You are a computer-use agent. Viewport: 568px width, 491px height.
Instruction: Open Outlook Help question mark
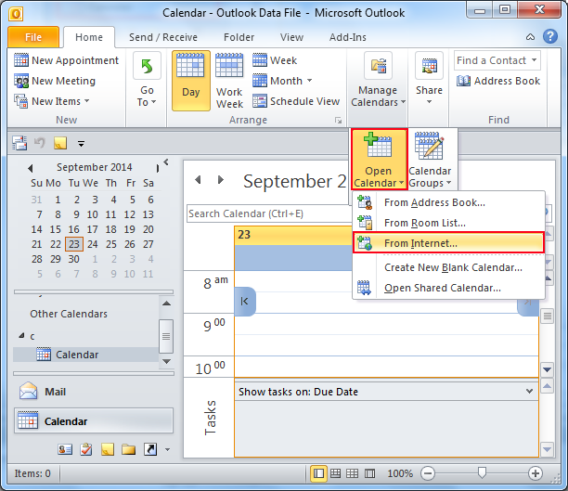pyautogui.click(x=550, y=36)
